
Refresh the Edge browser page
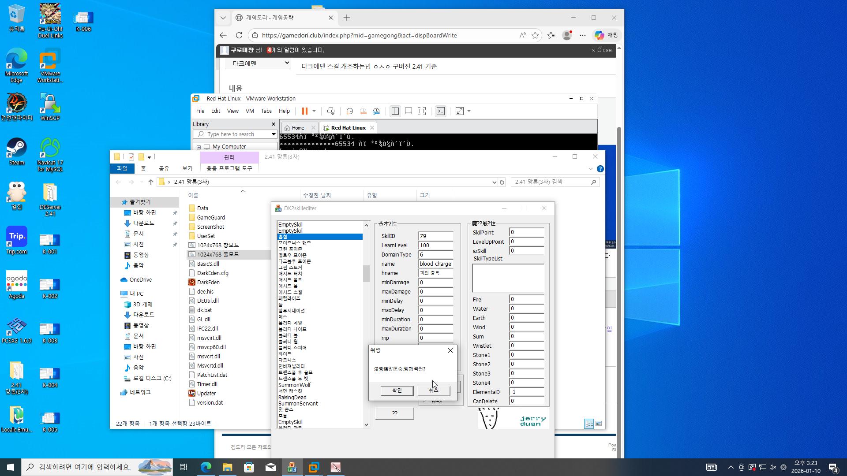pyautogui.click(x=239, y=35)
